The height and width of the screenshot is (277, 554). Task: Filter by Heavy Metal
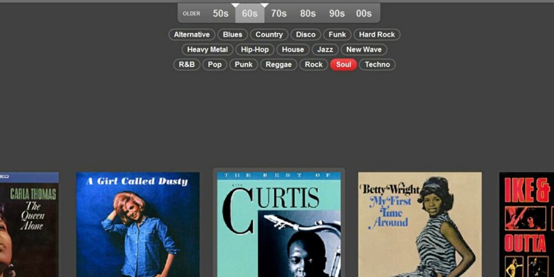pos(207,49)
